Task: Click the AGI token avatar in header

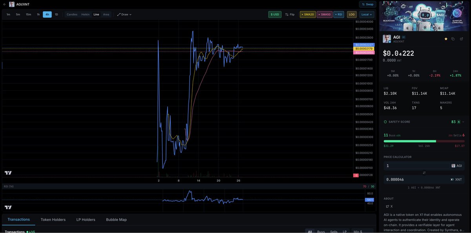Action: [12, 4]
